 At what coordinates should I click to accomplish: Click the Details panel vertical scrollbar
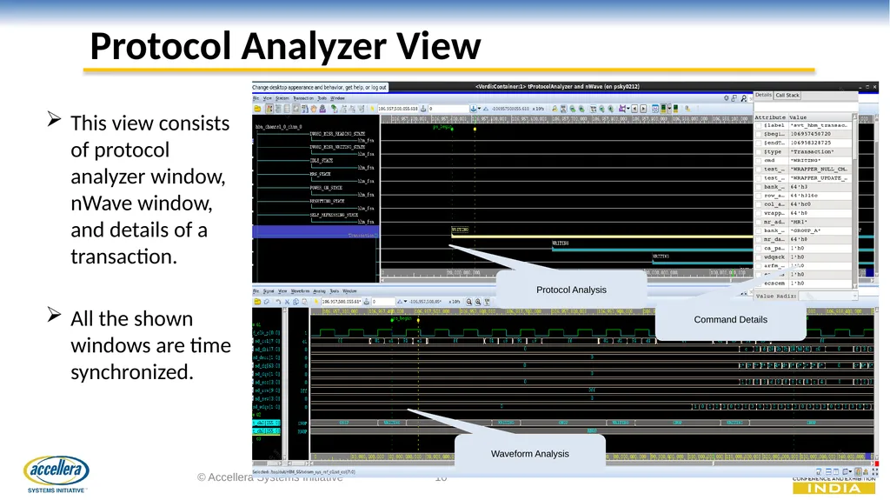[x=854, y=199]
